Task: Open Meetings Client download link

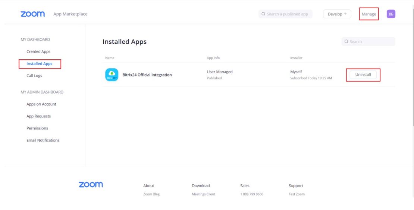Action: pyautogui.click(x=204, y=194)
